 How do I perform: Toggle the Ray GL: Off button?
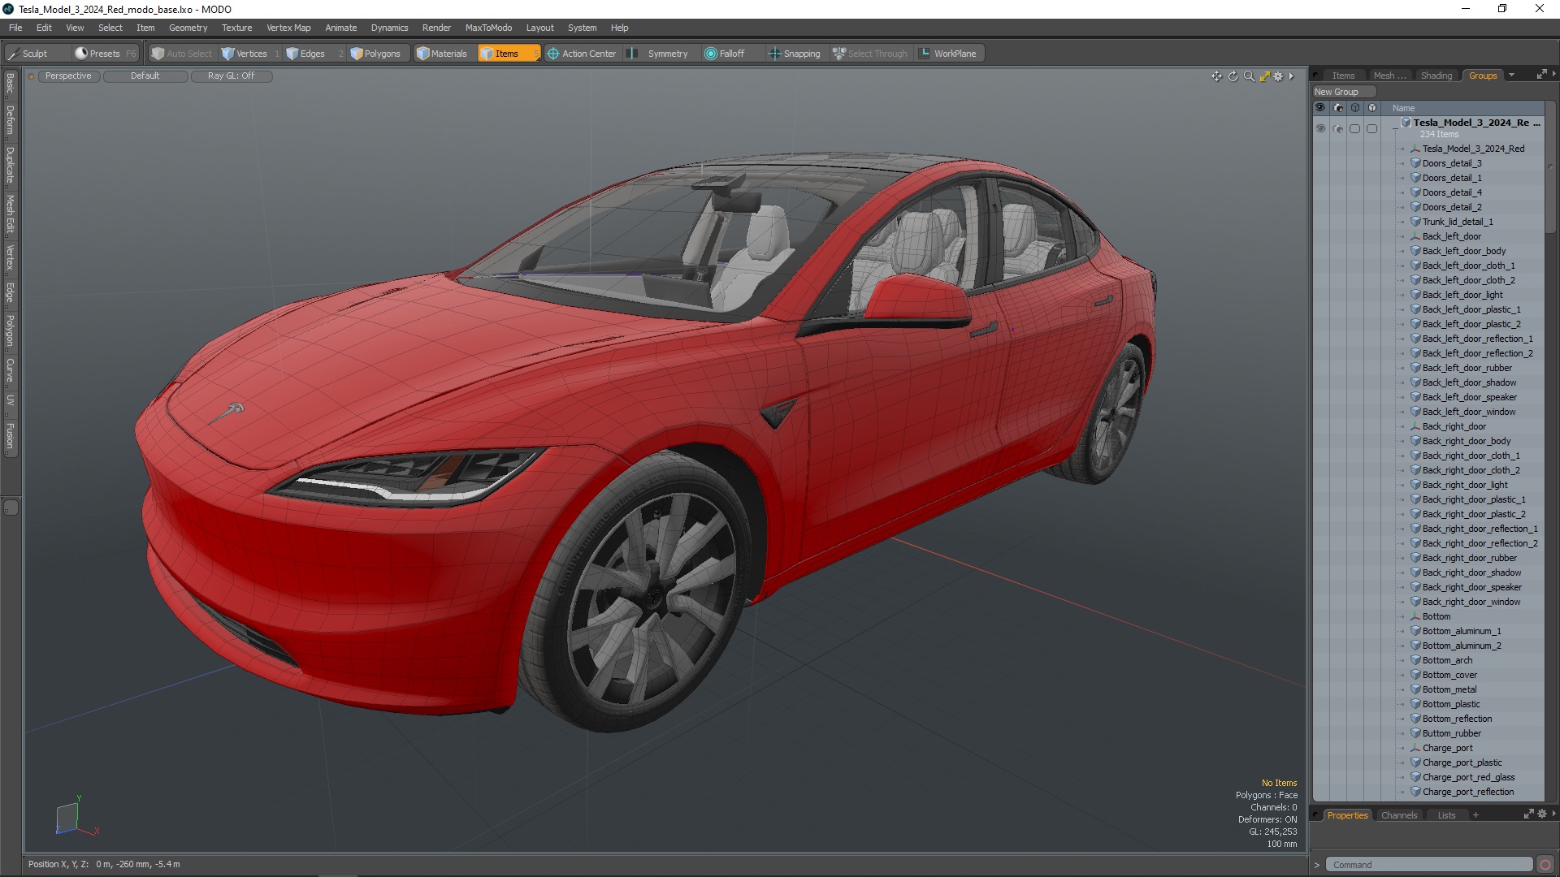pyautogui.click(x=231, y=76)
